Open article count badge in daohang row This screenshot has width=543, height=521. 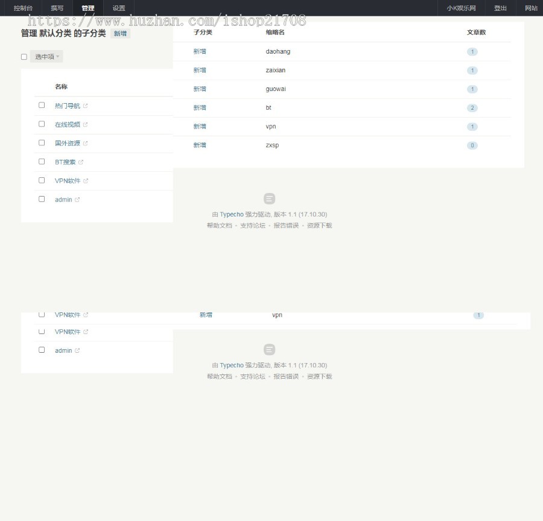point(472,52)
